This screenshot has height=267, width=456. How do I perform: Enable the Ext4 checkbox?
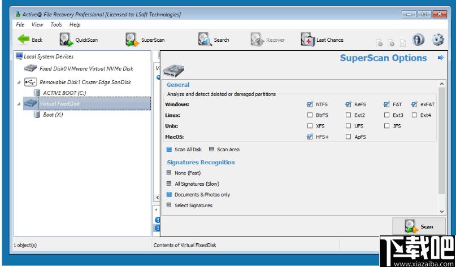414,115
